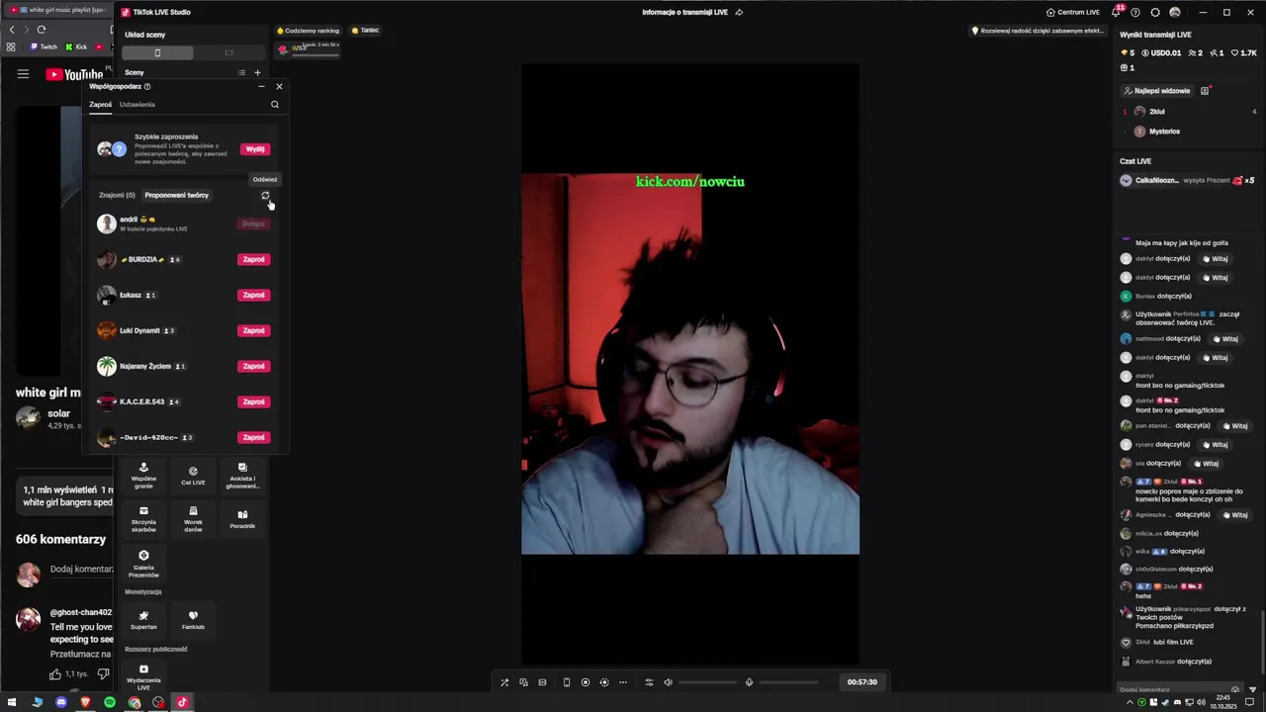Screen dimensions: 1266x712
Task: Invite Najarany Życiem with Zaproś button
Action: [254, 366]
